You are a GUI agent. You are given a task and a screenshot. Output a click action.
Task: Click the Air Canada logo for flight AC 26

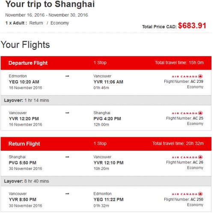(187, 157)
